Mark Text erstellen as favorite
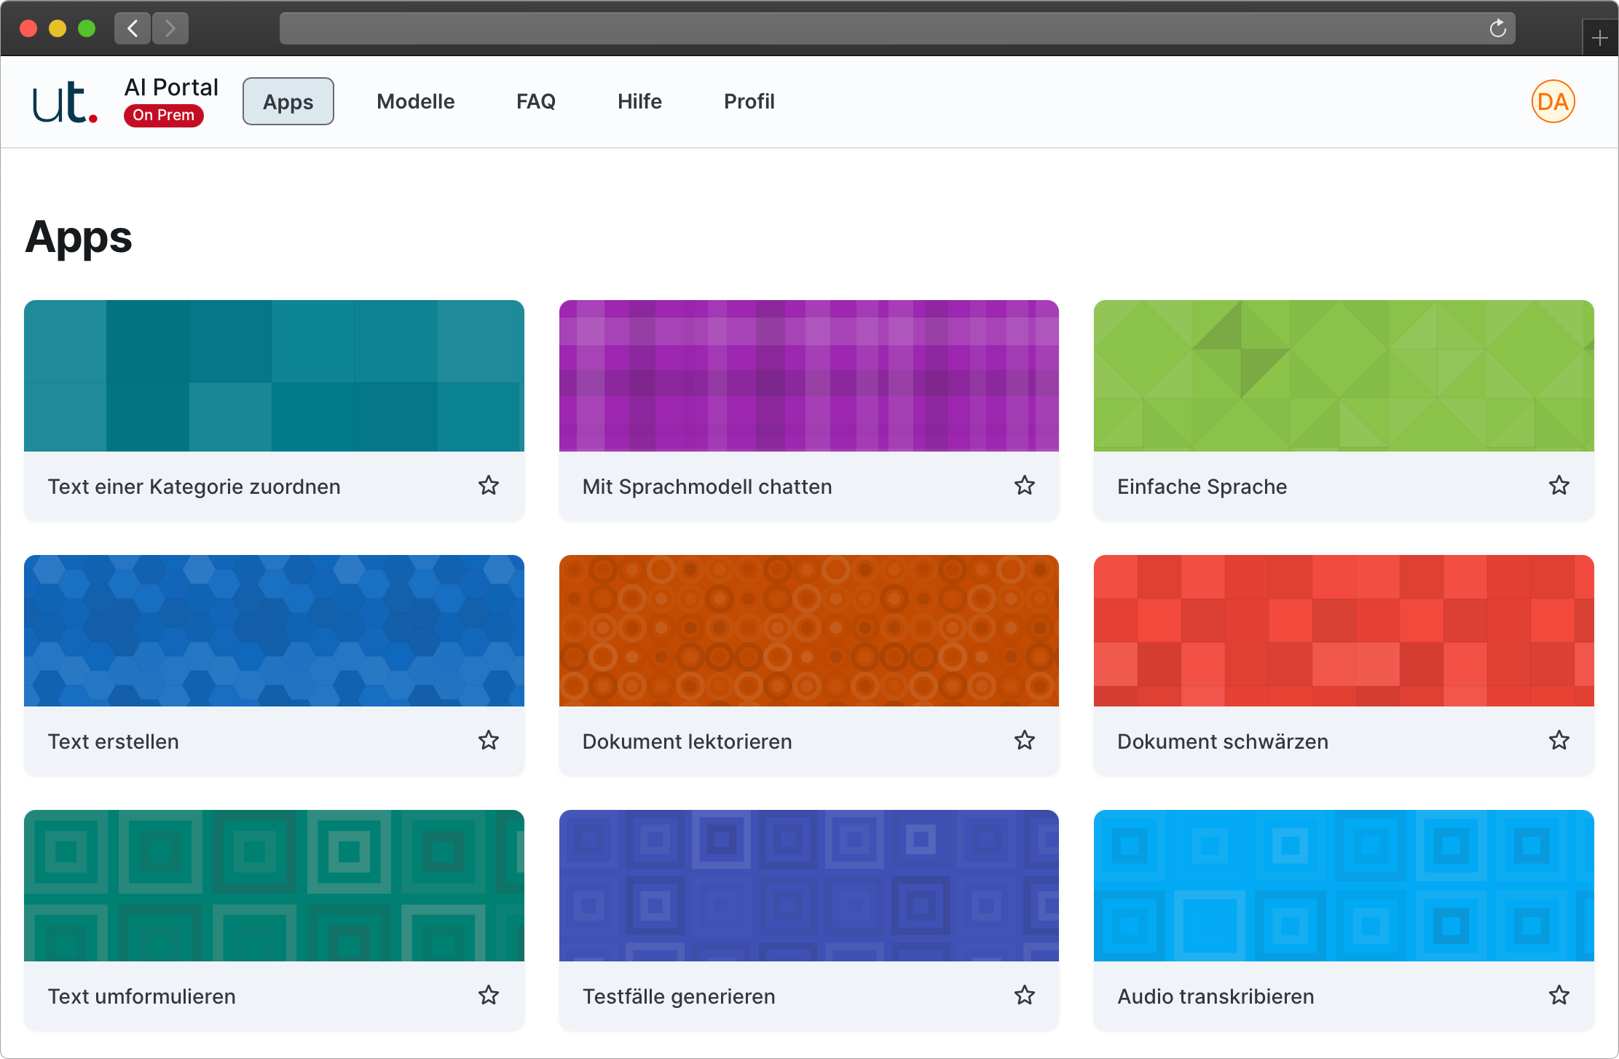Screen dimensions: 1619x1059 coord(489,741)
